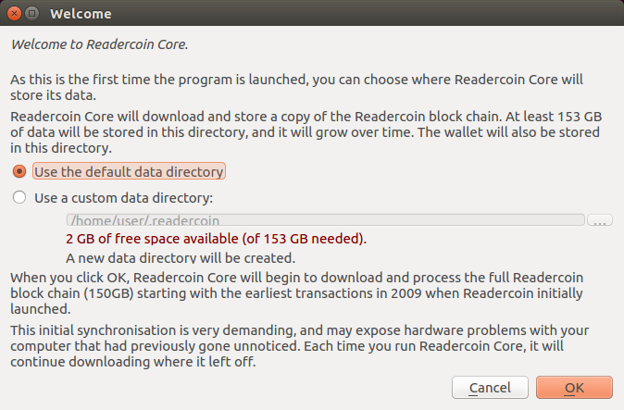Choose the custom data directory radio circle
The width and height of the screenshot is (624, 410).
click(19, 197)
